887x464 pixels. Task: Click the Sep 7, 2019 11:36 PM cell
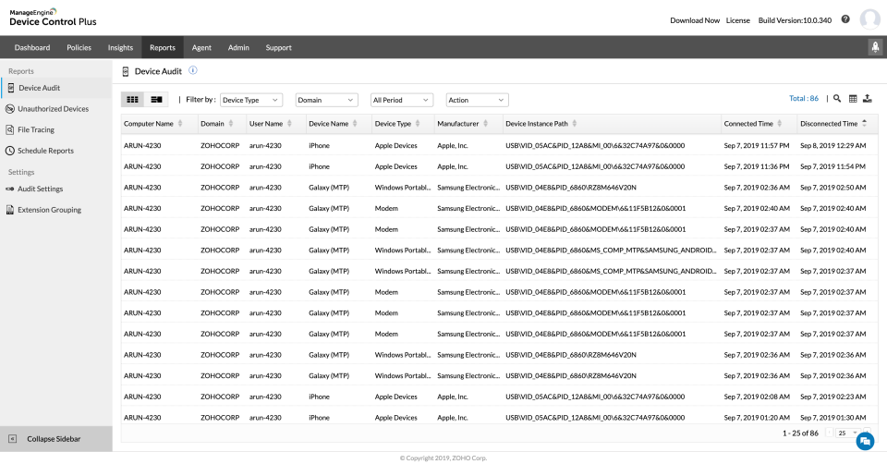coord(757,166)
